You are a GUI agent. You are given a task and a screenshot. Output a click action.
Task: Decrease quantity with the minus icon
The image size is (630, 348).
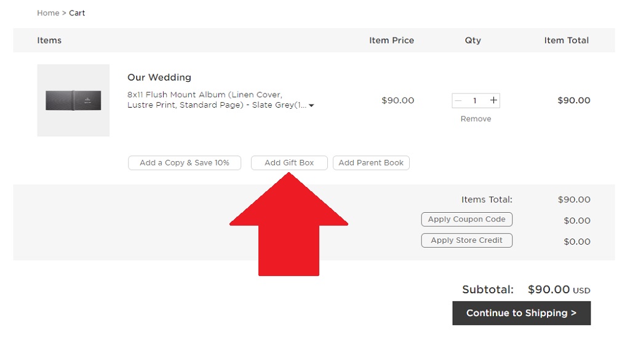coord(458,100)
